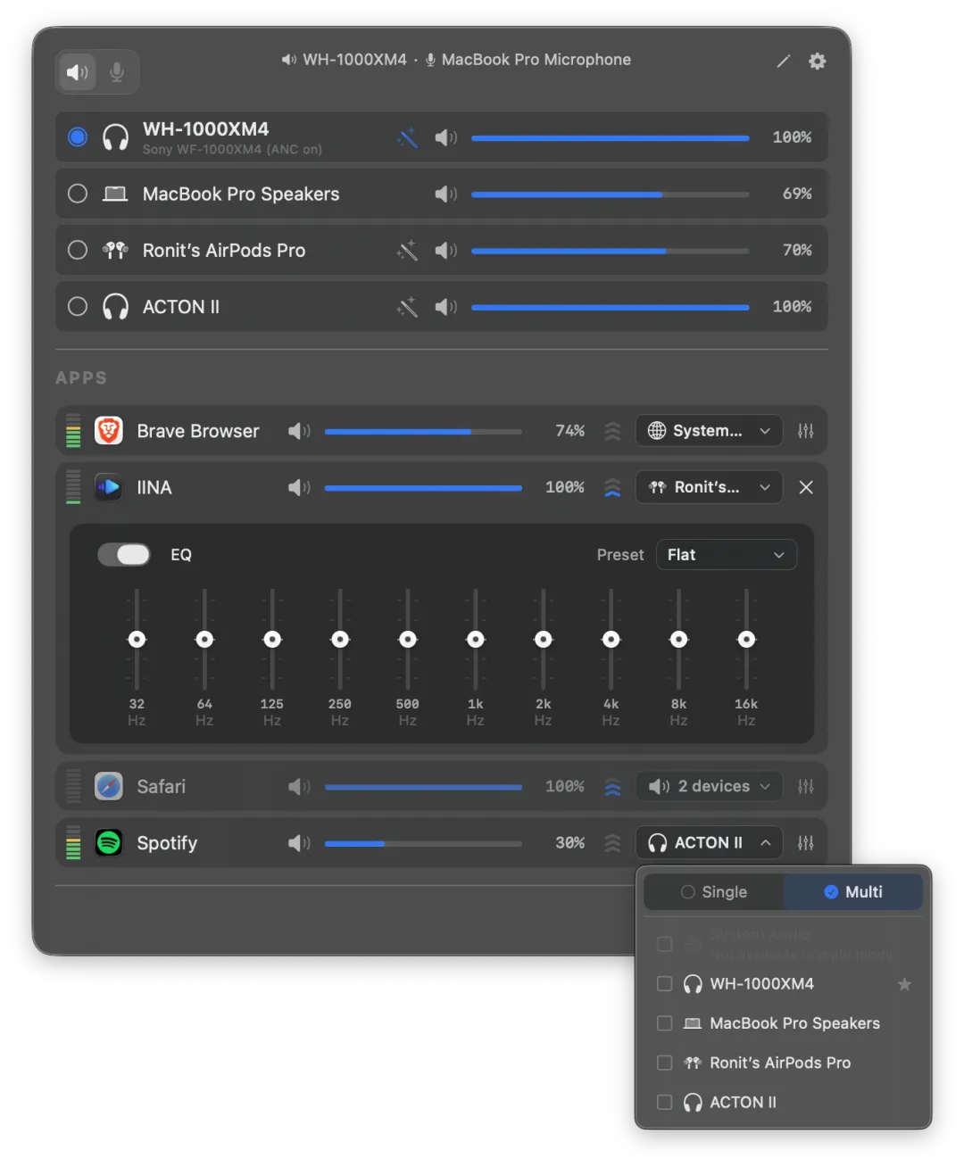
Task: Click the 32 Hz EQ band slider
Action: pyautogui.click(x=137, y=639)
